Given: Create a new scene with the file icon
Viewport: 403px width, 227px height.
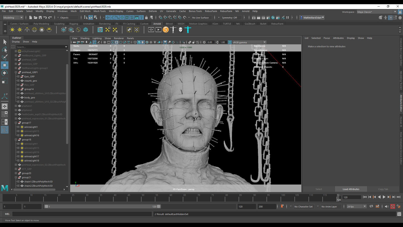Looking at the screenshot, I should pyautogui.click(x=30, y=17).
